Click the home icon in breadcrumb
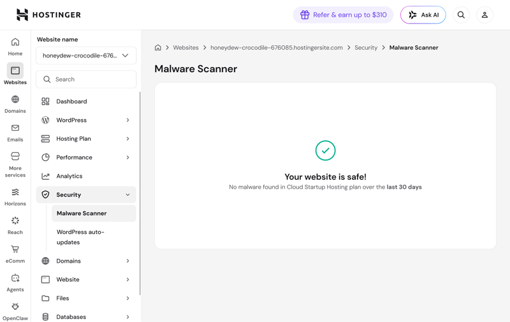 (157, 47)
